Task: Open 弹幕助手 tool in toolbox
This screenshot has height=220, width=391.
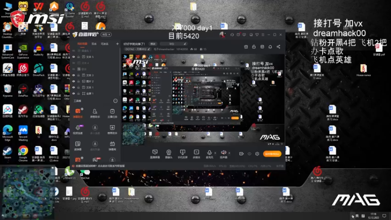Action: point(78,113)
